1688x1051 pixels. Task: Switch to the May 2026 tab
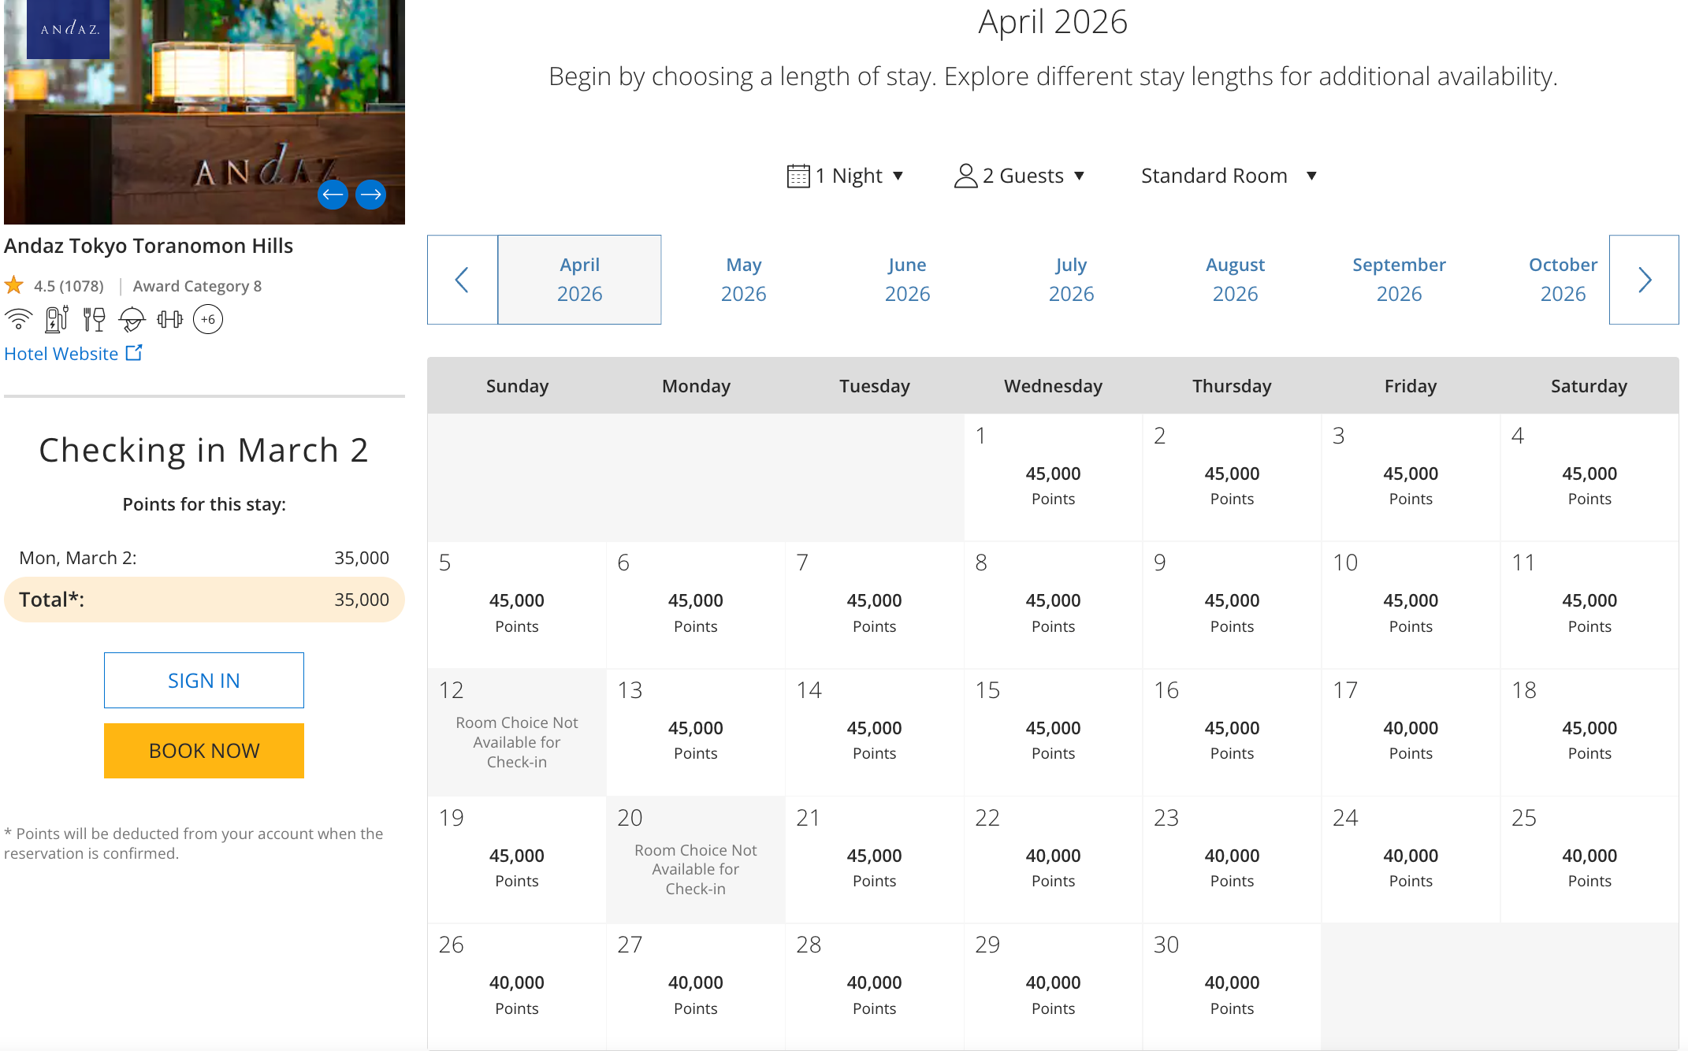coord(743,279)
